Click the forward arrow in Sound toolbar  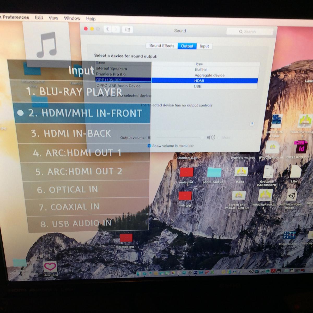(x=116, y=29)
